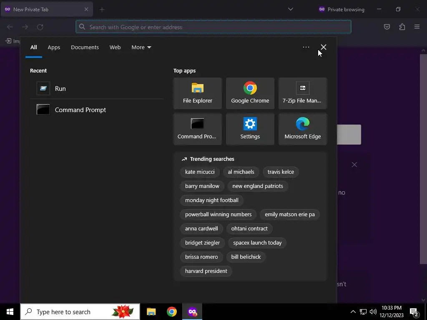Open the search panel options ellipsis
427x320 pixels.
[x=306, y=47]
